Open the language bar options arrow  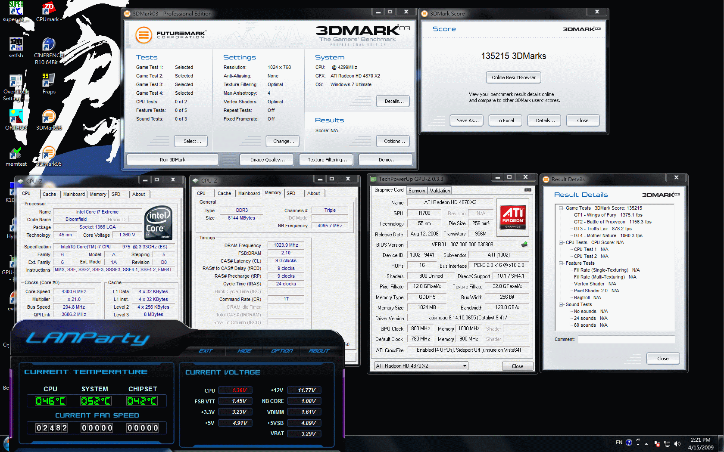point(638,444)
